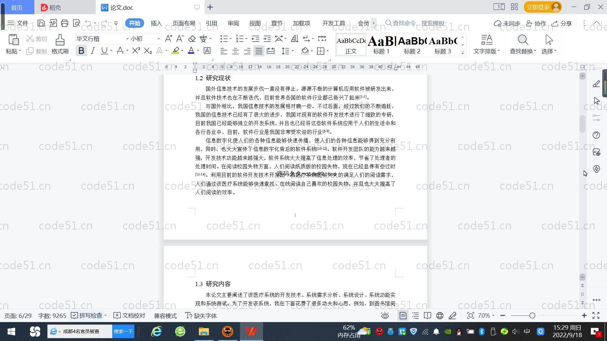Image resolution: width=607 pixels, height=341 pixels.
Task: Open the font name dropdown 华文行楷
Action: [127, 39]
